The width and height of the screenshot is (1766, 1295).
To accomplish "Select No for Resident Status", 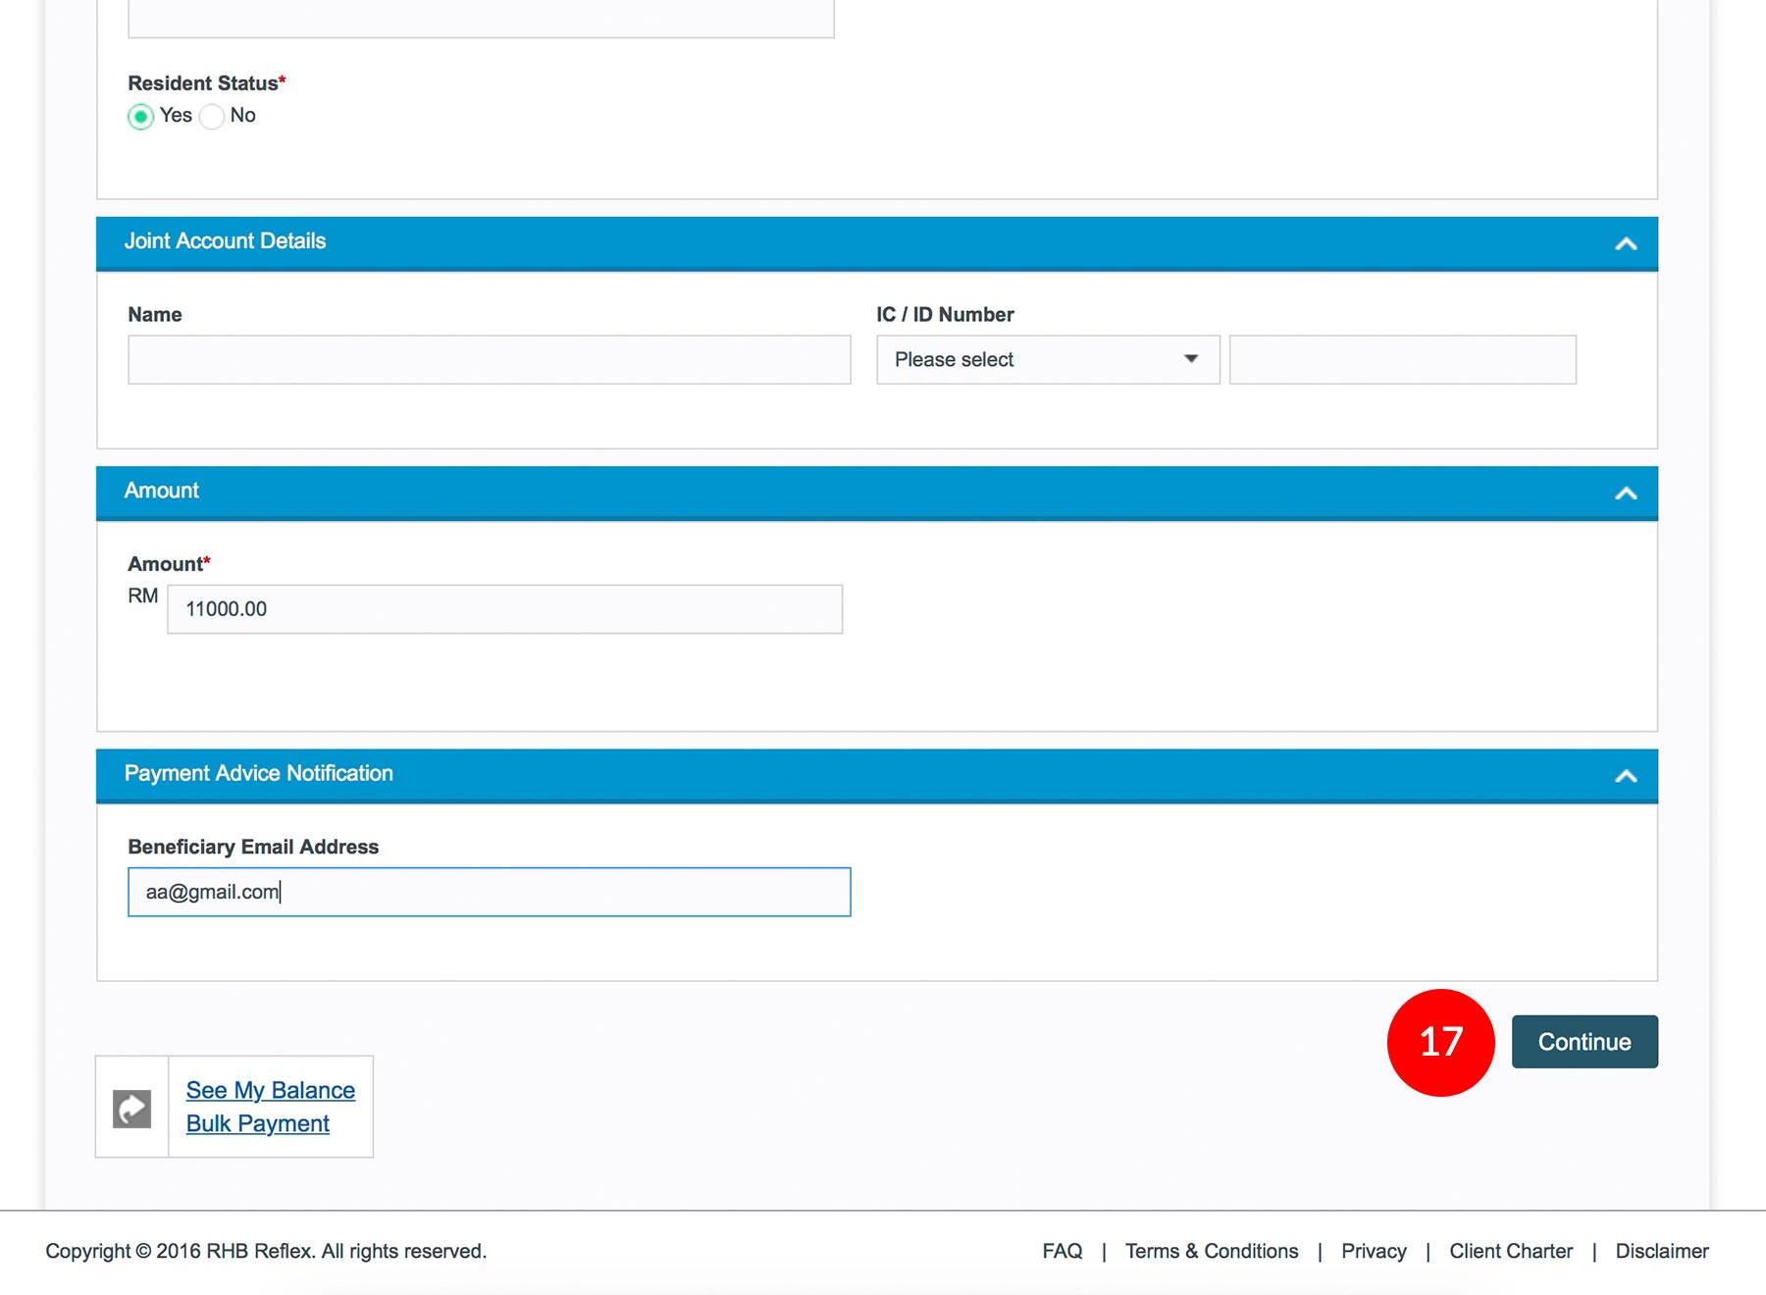I will click(x=212, y=117).
